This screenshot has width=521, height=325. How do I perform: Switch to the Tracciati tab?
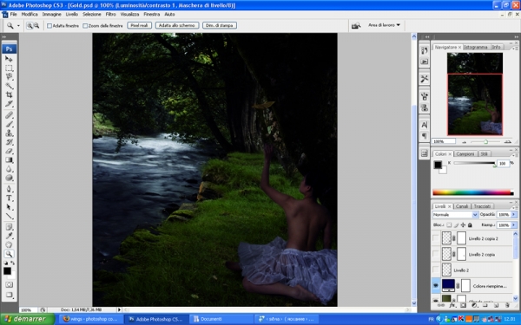[482, 206]
